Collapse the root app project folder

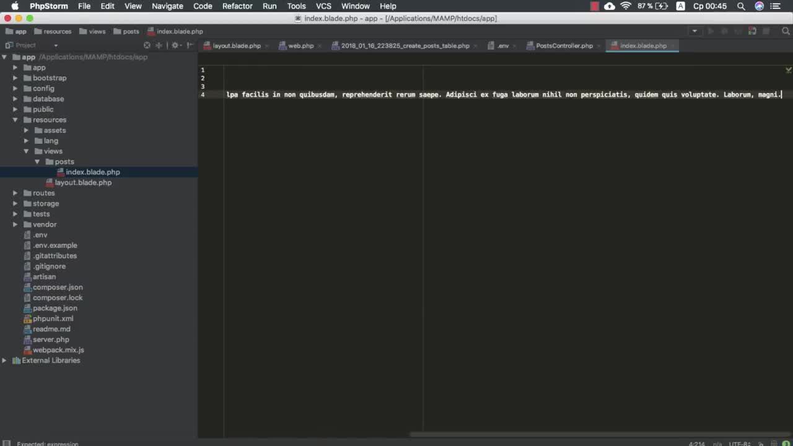4,57
